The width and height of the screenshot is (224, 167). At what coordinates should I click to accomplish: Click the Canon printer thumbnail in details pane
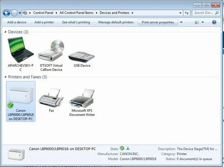[16, 154]
